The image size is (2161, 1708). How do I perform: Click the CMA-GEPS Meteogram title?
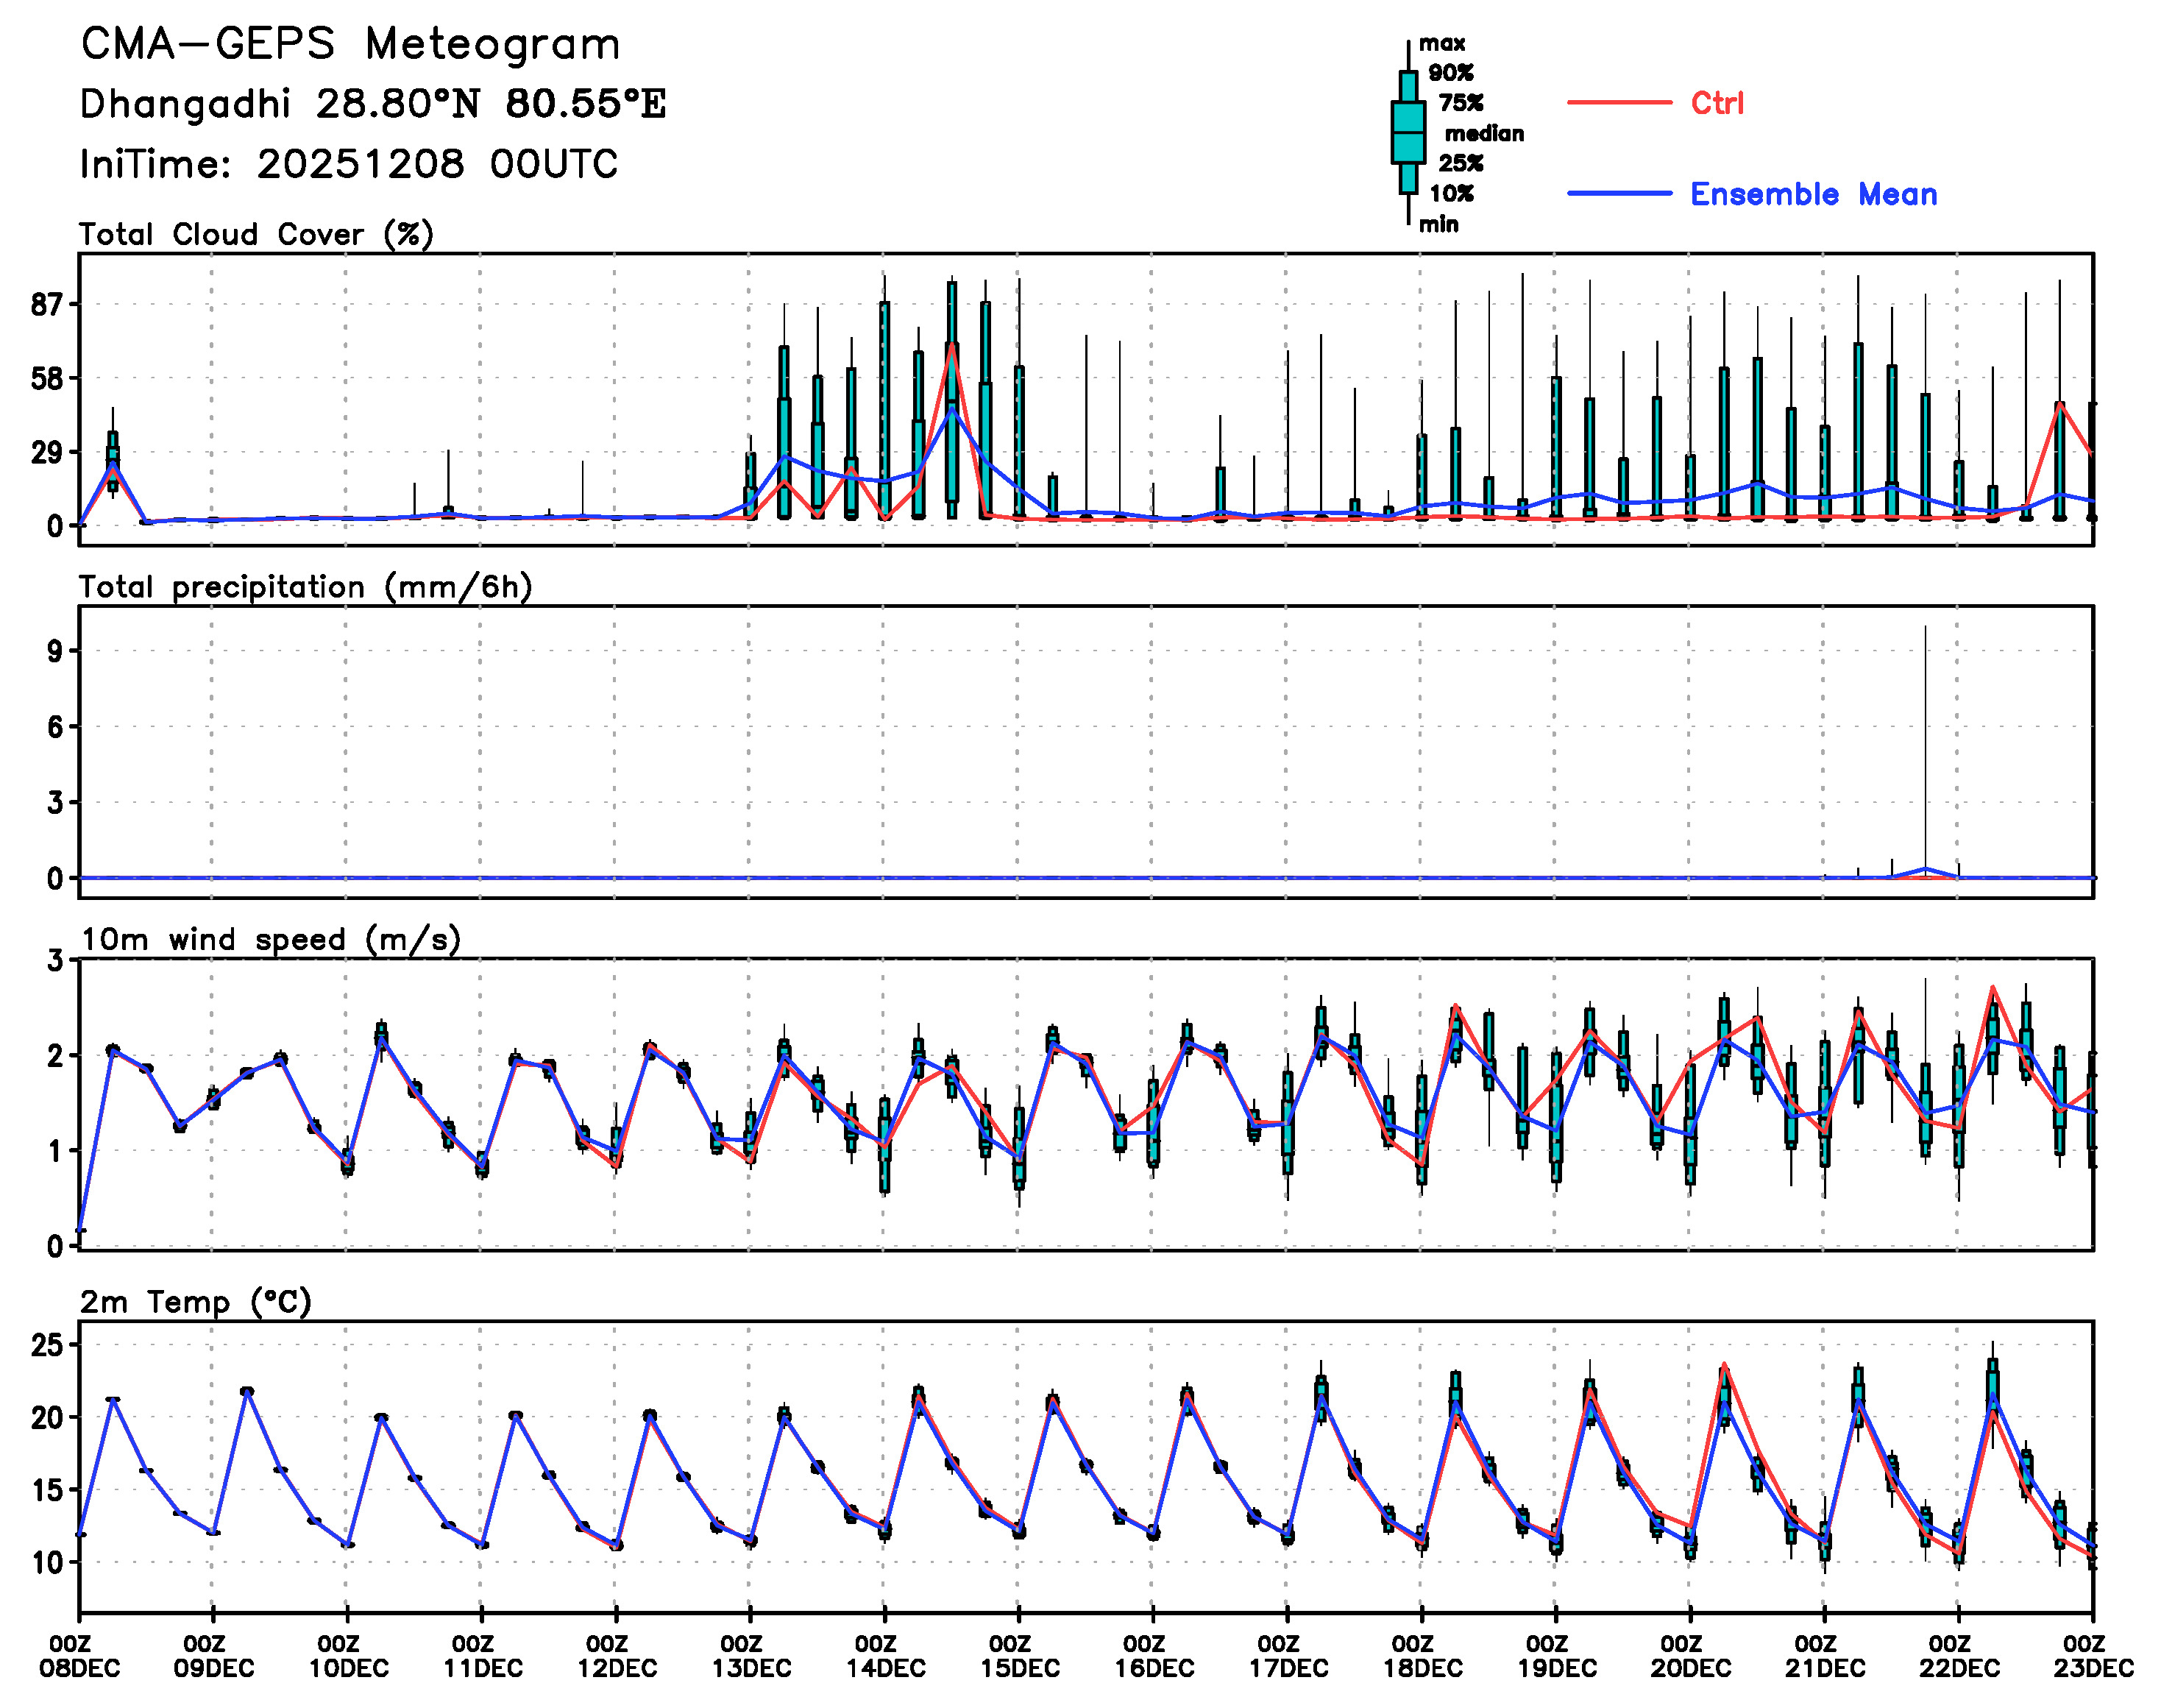pyautogui.click(x=350, y=45)
